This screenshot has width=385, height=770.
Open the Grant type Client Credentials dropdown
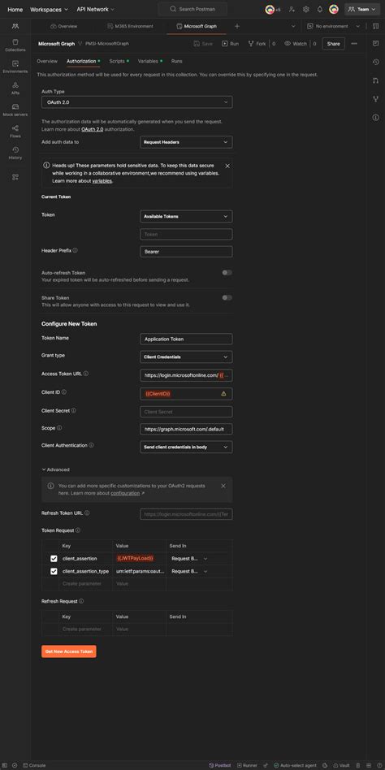pos(186,357)
